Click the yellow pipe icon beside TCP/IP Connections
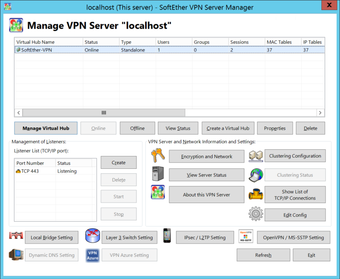Viewport: 340px width, 279px height. pos(256,194)
